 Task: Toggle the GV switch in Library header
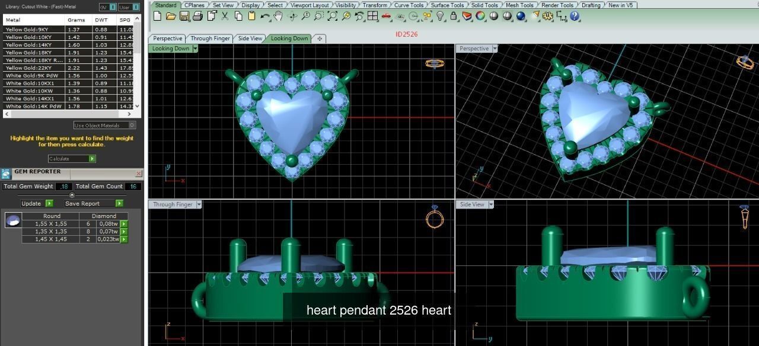107,7
